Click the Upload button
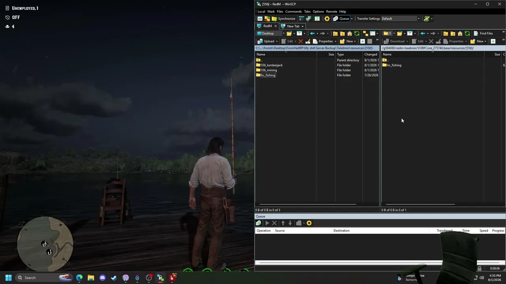The image size is (506, 284). tap(266, 41)
